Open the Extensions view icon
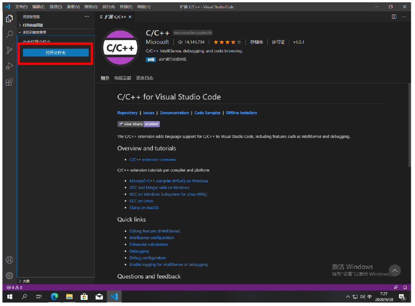The image size is (415, 306). pyautogui.click(x=10, y=82)
